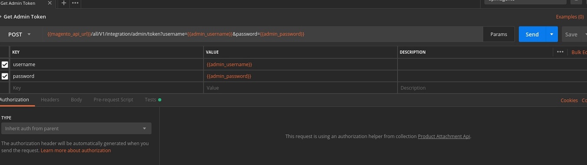
Task: Switch to the Headers tab
Action: [x=50, y=100]
